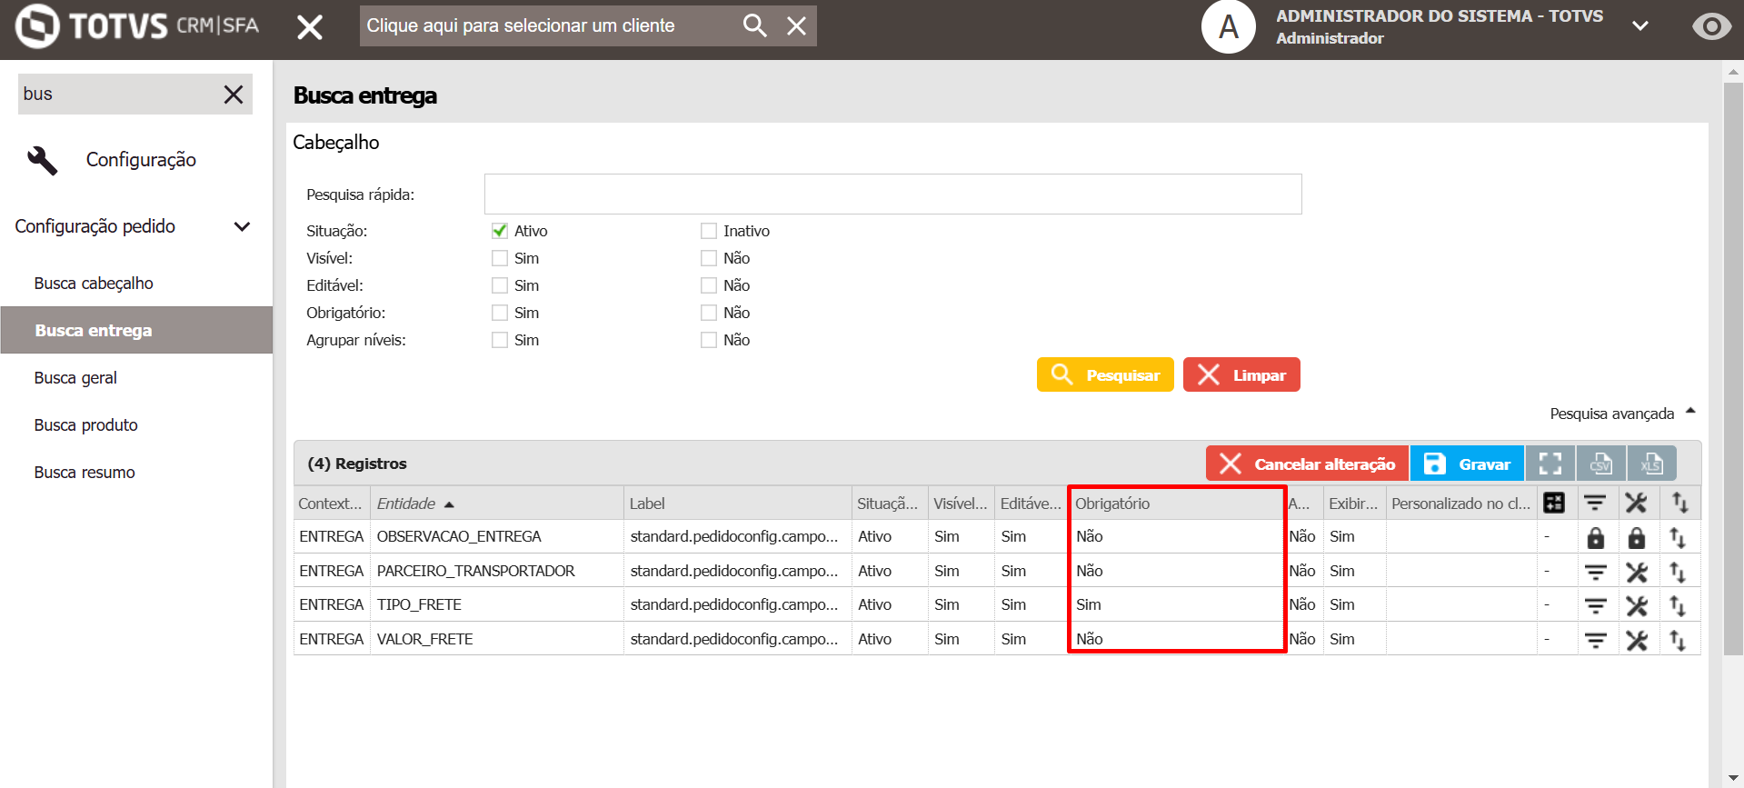This screenshot has height=788, width=1744.
Task: Click order arrows in TIPO_FRETE row
Action: pyautogui.click(x=1678, y=605)
